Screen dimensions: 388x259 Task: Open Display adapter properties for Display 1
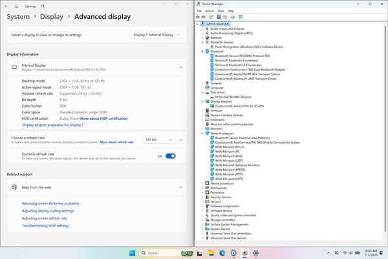pos(53,125)
